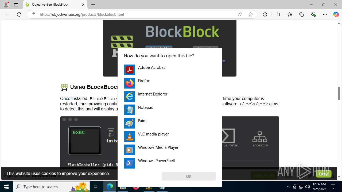Select the VLC media player cone icon
342x192 pixels.
(130, 137)
